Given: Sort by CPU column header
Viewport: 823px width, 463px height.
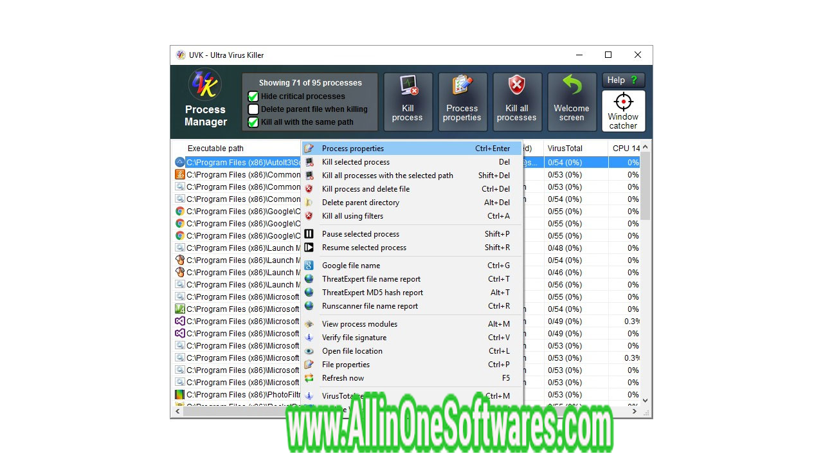Looking at the screenshot, I should coord(626,149).
